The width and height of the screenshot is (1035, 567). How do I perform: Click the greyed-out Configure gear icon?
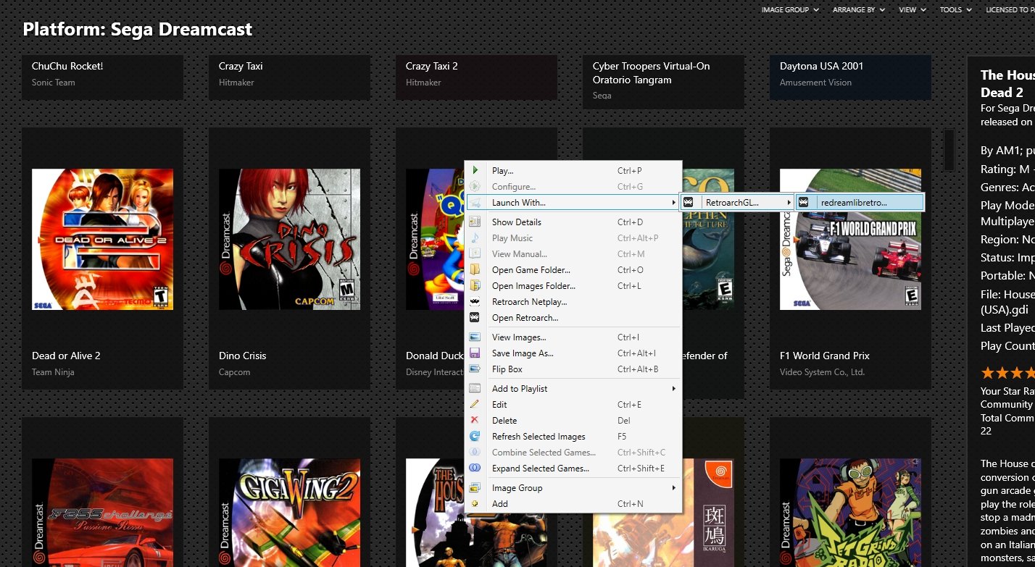pyautogui.click(x=475, y=186)
